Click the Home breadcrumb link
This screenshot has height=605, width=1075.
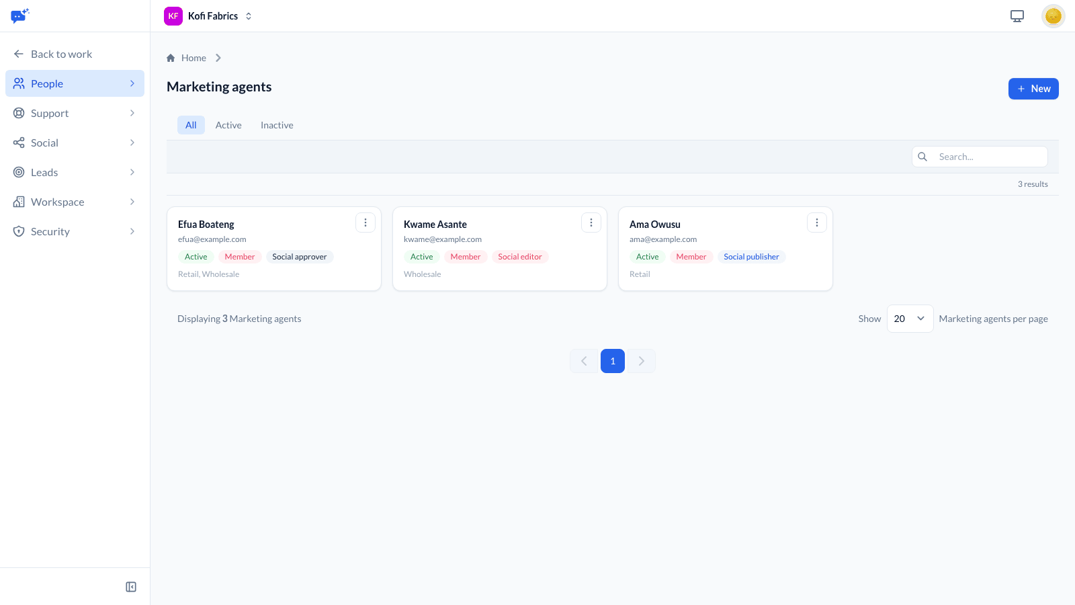click(193, 58)
